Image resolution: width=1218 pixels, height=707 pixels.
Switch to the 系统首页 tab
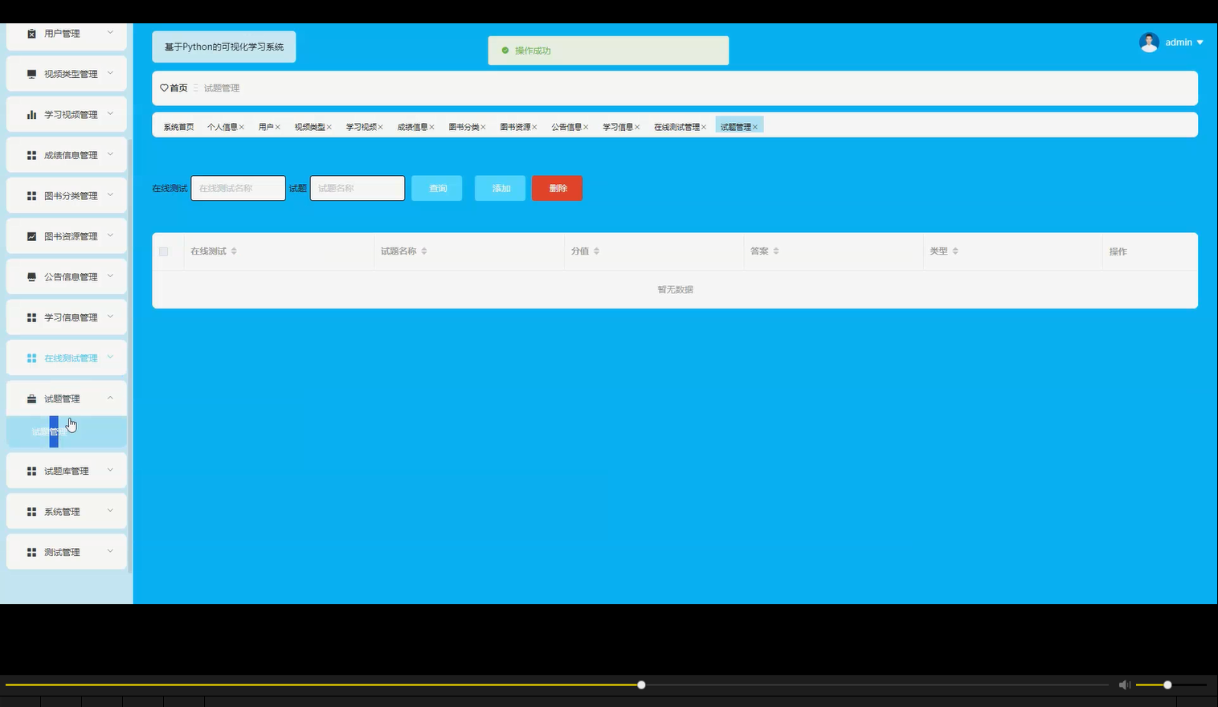177,126
